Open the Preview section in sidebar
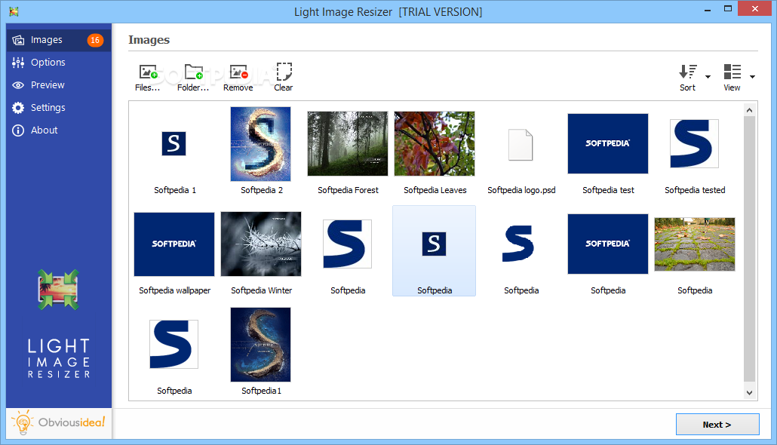The image size is (777, 445). coord(59,85)
